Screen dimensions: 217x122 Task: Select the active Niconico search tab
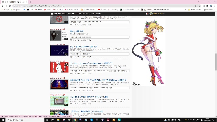point(14,2)
